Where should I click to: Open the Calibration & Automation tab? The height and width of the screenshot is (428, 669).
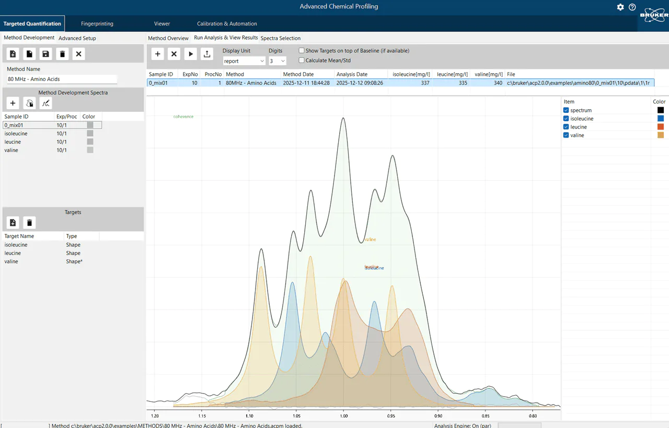(x=227, y=24)
